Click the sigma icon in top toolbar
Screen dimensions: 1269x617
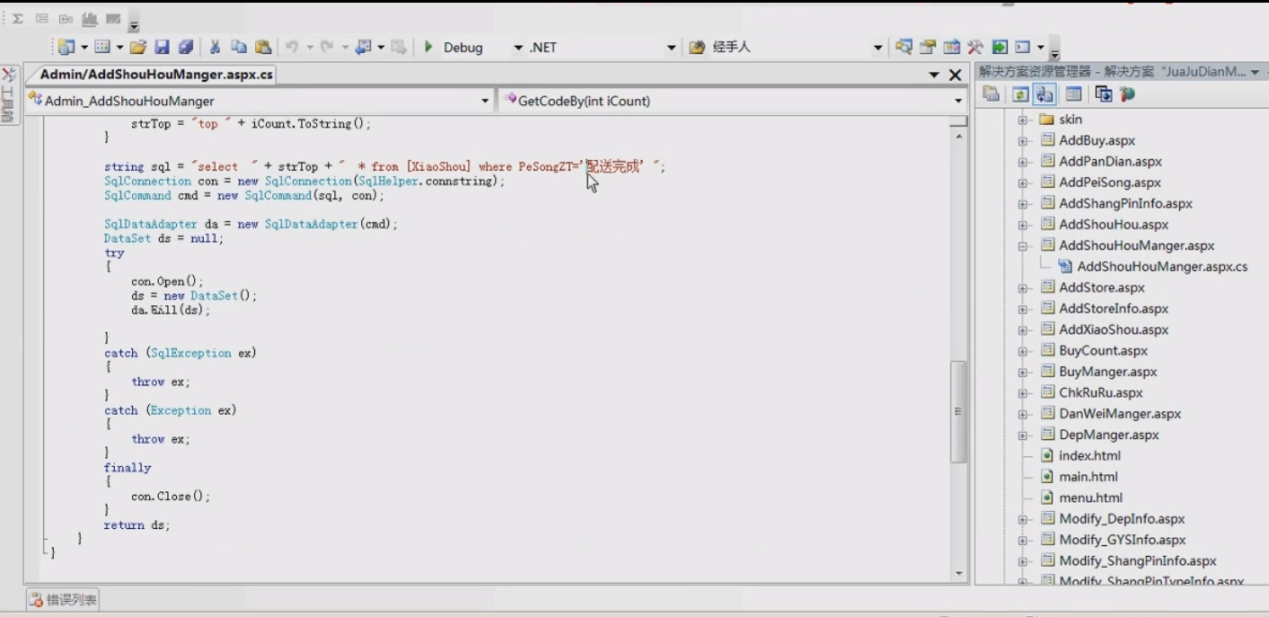[x=17, y=19]
